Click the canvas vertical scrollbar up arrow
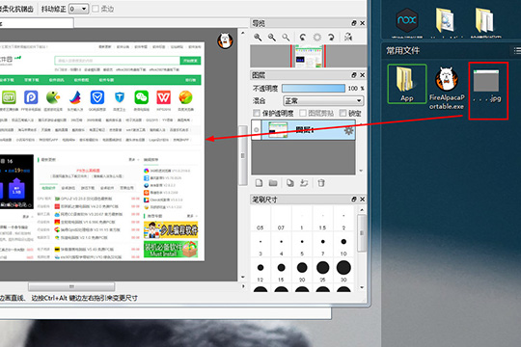Image resolution: width=521 pixels, height=347 pixels. point(243,33)
